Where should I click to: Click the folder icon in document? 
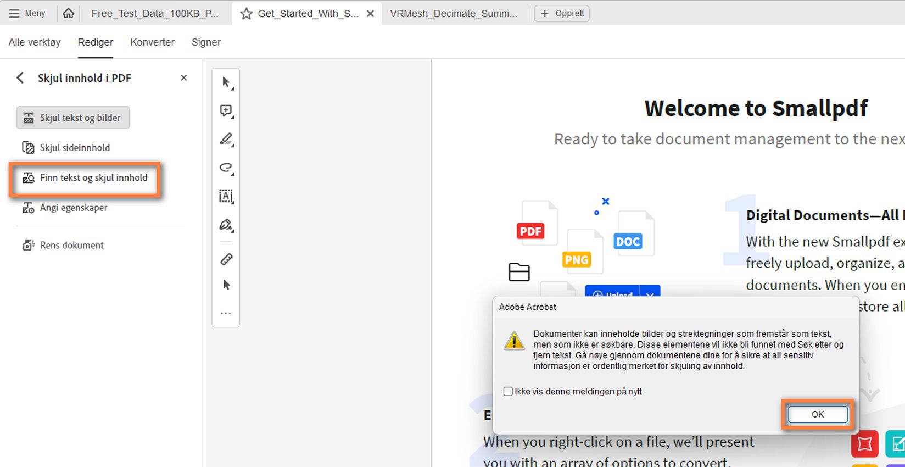point(519,272)
